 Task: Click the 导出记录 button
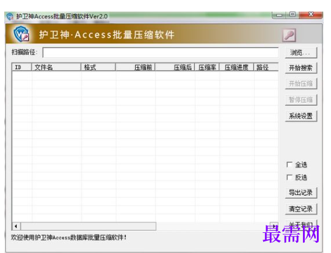pos(301,193)
